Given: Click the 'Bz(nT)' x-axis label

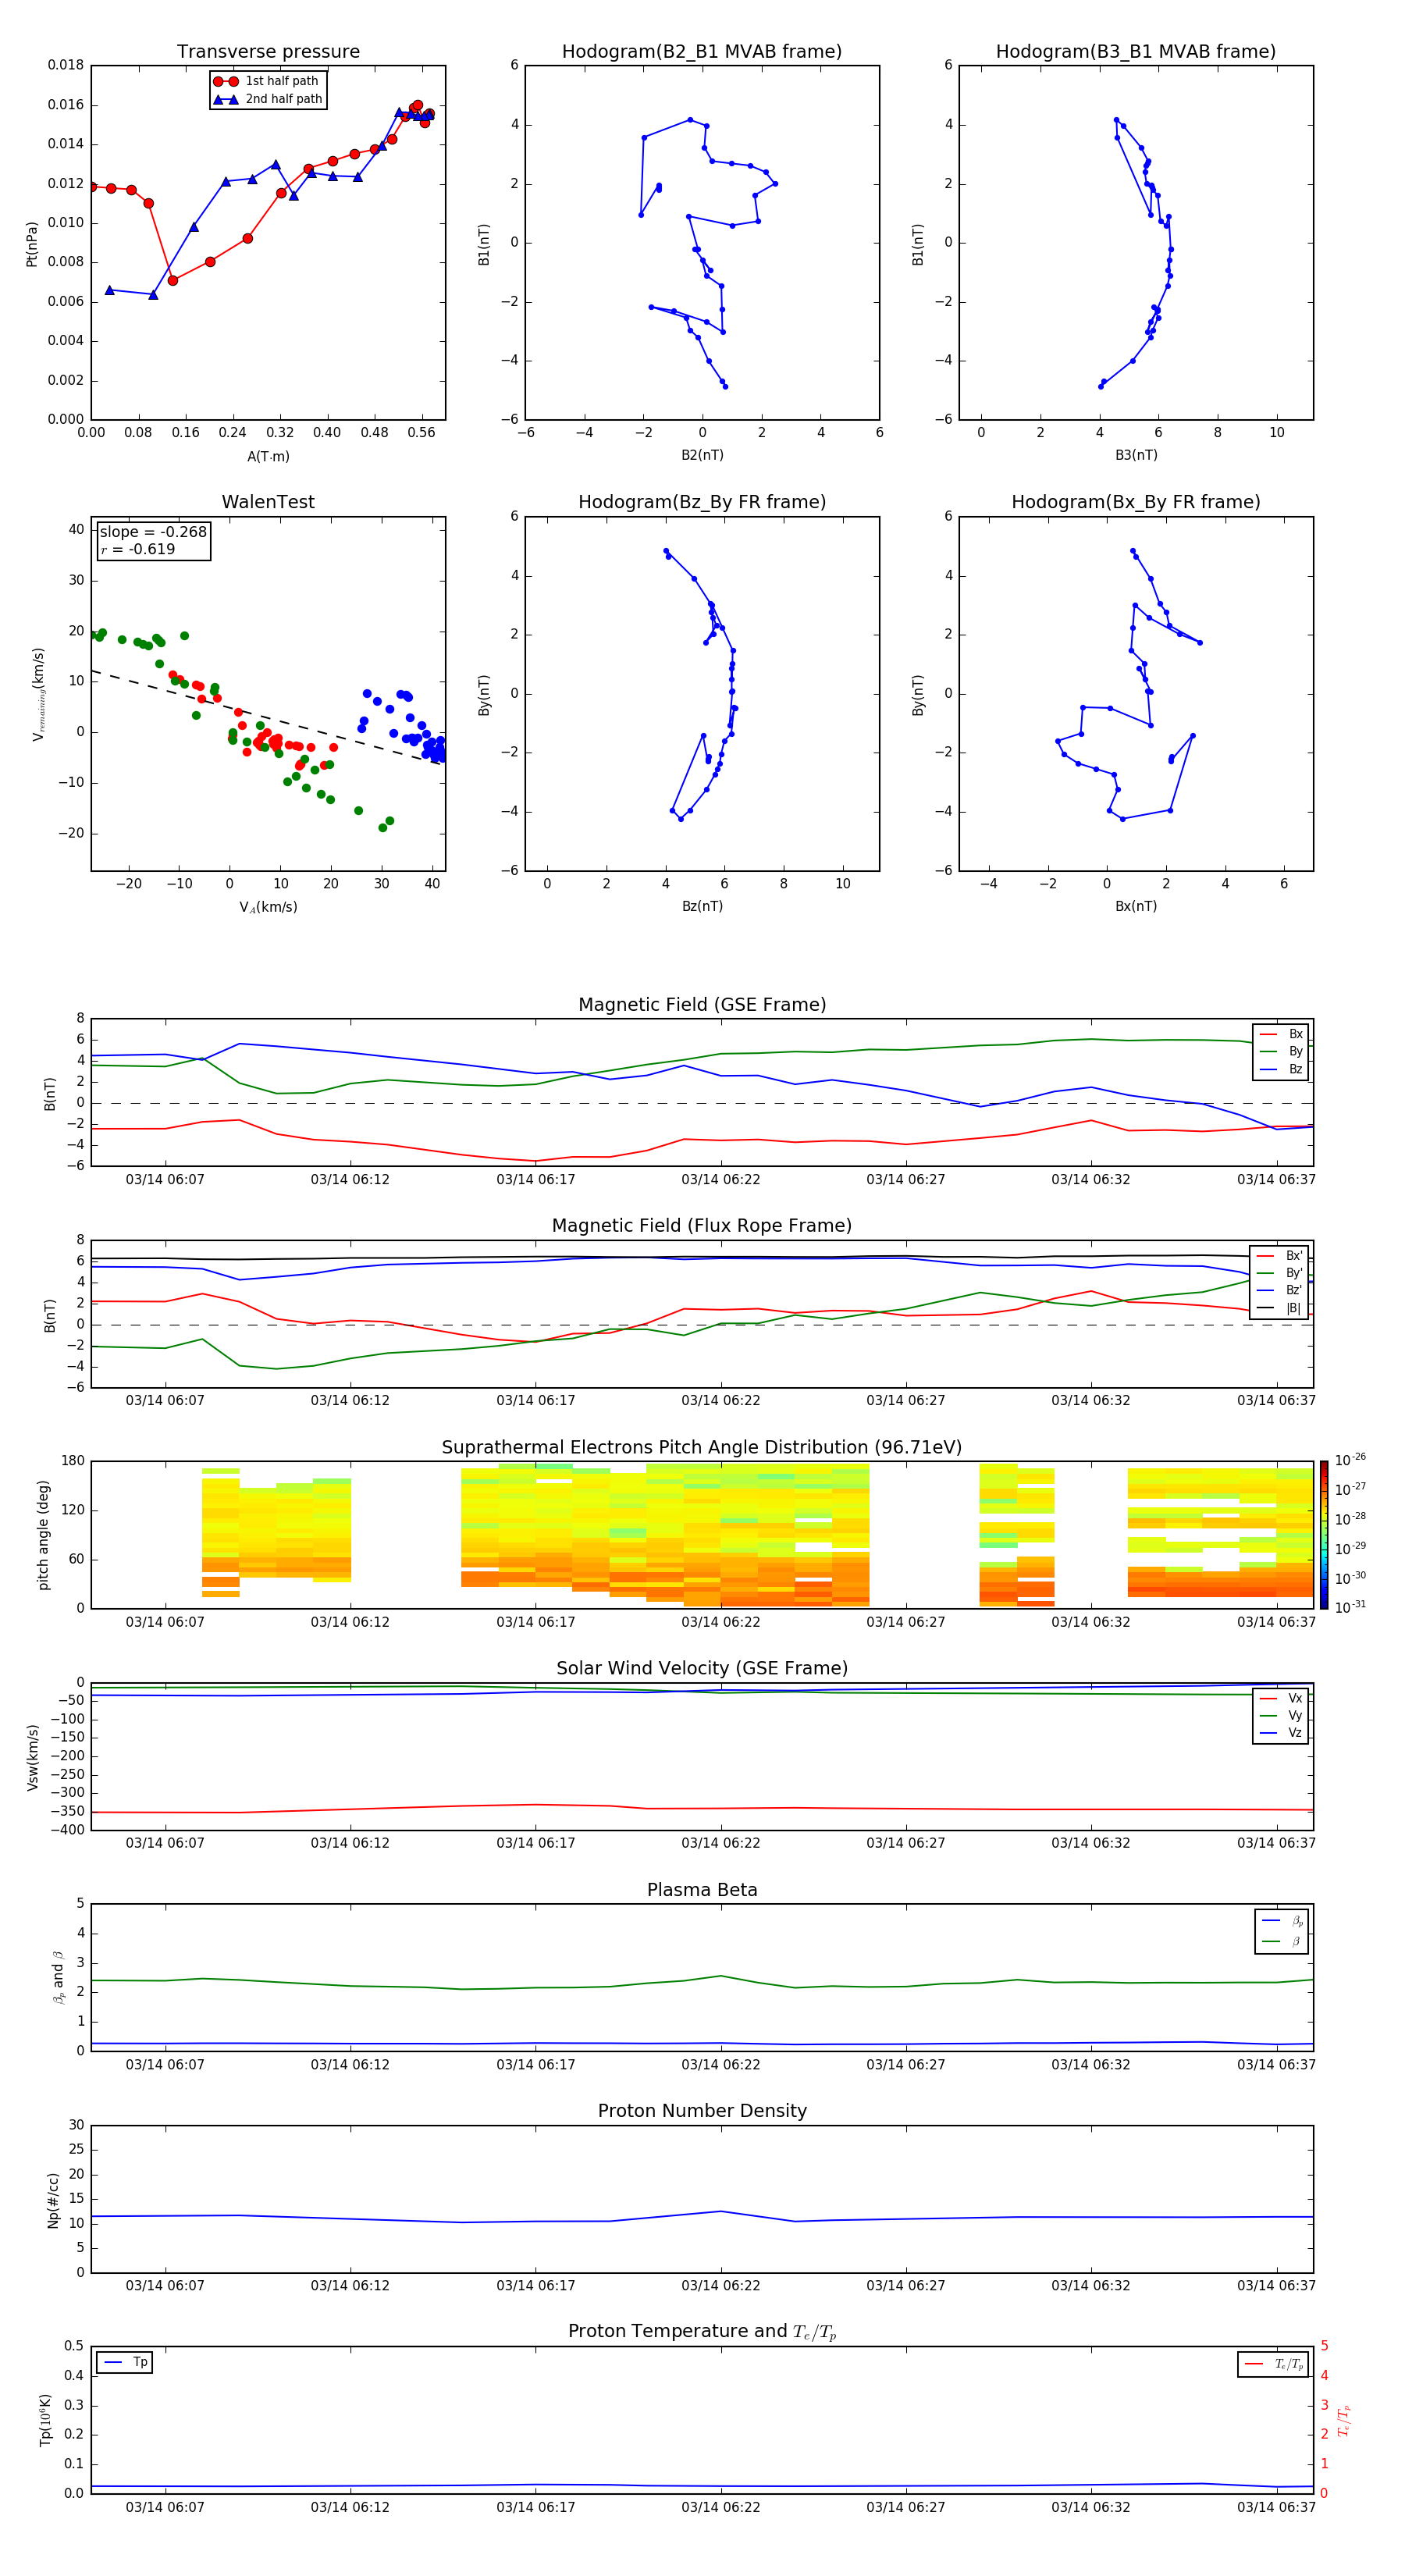Looking at the screenshot, I should pos(702,906).
